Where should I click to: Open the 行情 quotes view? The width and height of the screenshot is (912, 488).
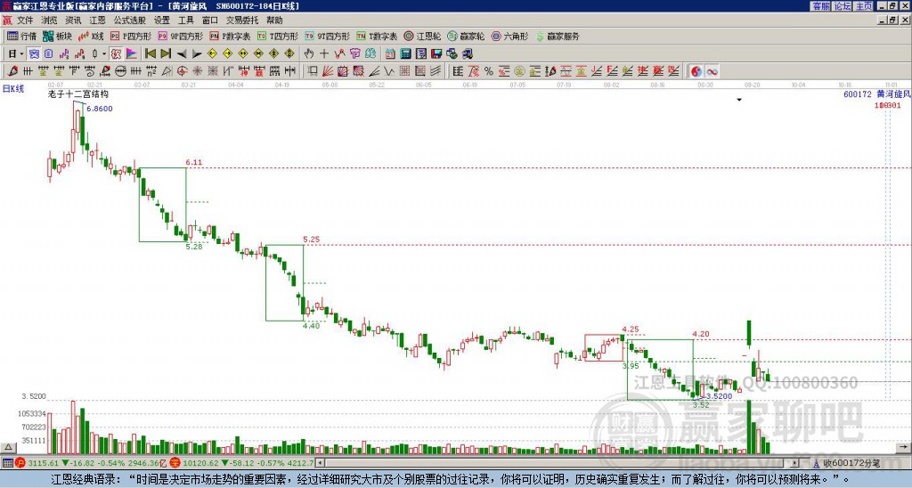[x=21, y=36]
